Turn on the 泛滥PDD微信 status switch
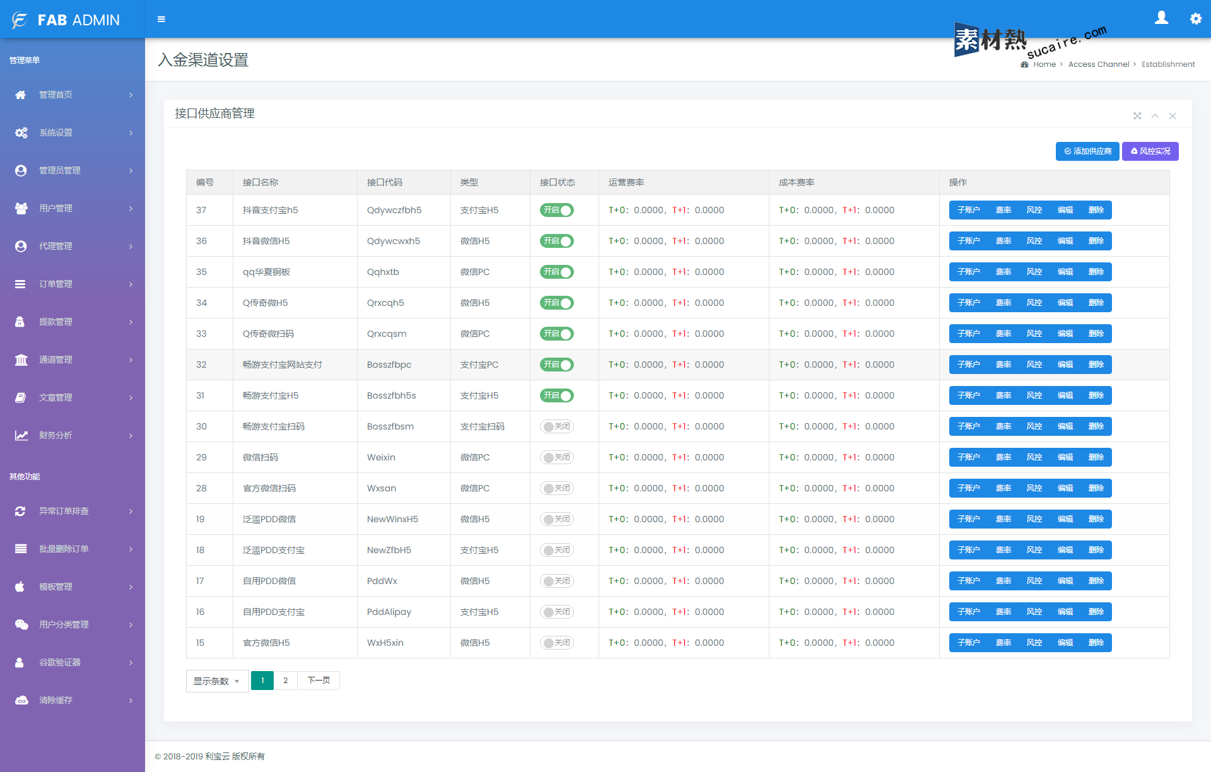The image size is (1211, 772). [557, 519]
